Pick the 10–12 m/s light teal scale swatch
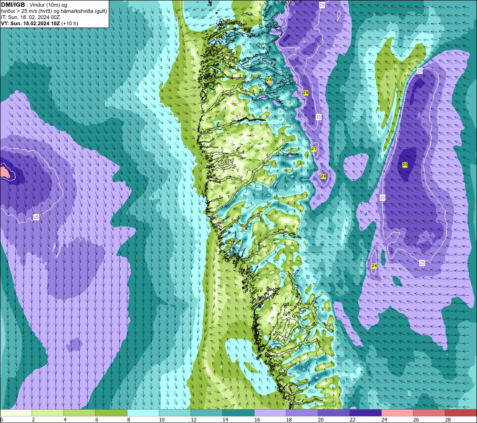Image resolution: width=477 pixels, height=423 pixels. (x=175, y=413)
